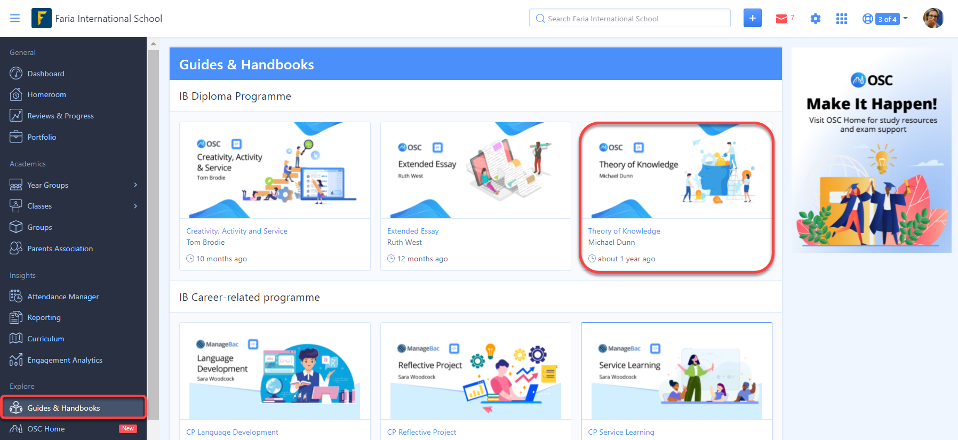Viewport: 958px width, 440px height.
Task: Click the help lifebuoy icon
Action: click(x=868, y=19)
